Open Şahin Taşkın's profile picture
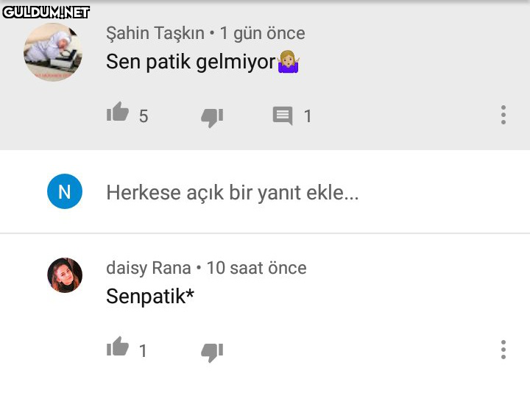 click(x=53, y=52)
